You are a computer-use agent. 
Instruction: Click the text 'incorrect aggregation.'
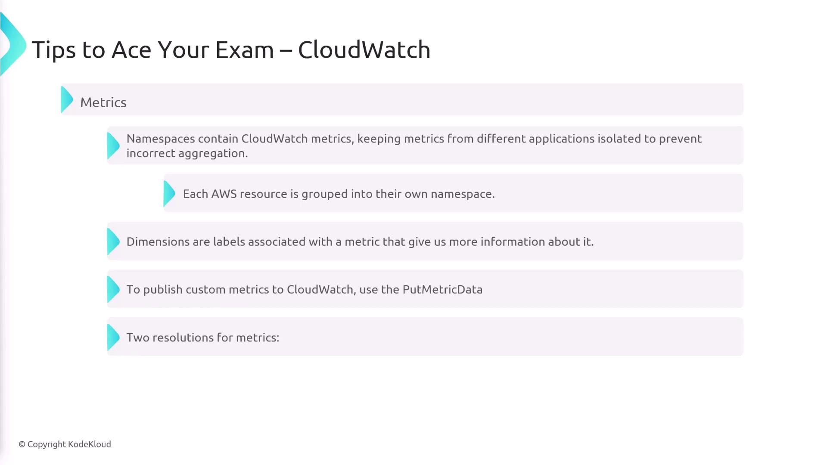187,153
